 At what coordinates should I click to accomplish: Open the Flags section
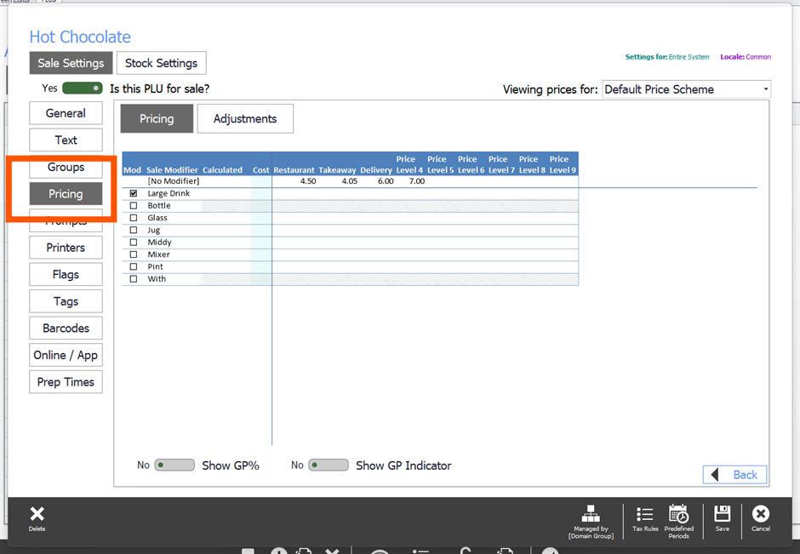(66, 275)
